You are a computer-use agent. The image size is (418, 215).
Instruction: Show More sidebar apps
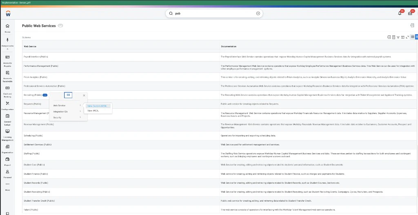(7, 186)
